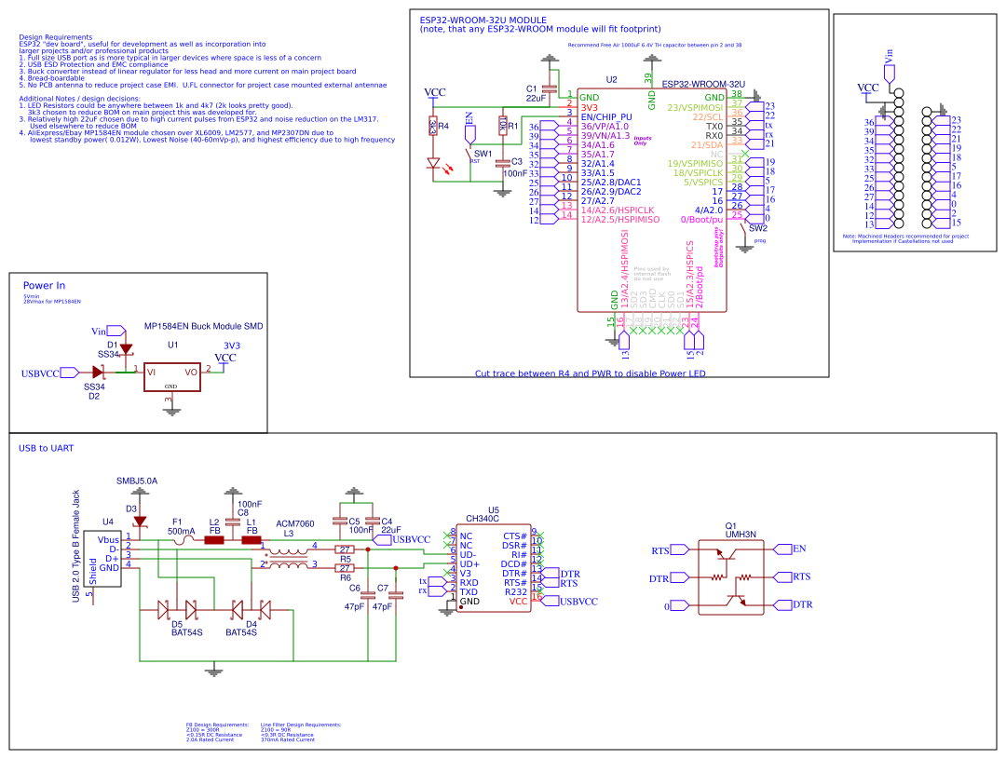
Task: Select the U5 CH340C chip body
Action: coord(494,567)
